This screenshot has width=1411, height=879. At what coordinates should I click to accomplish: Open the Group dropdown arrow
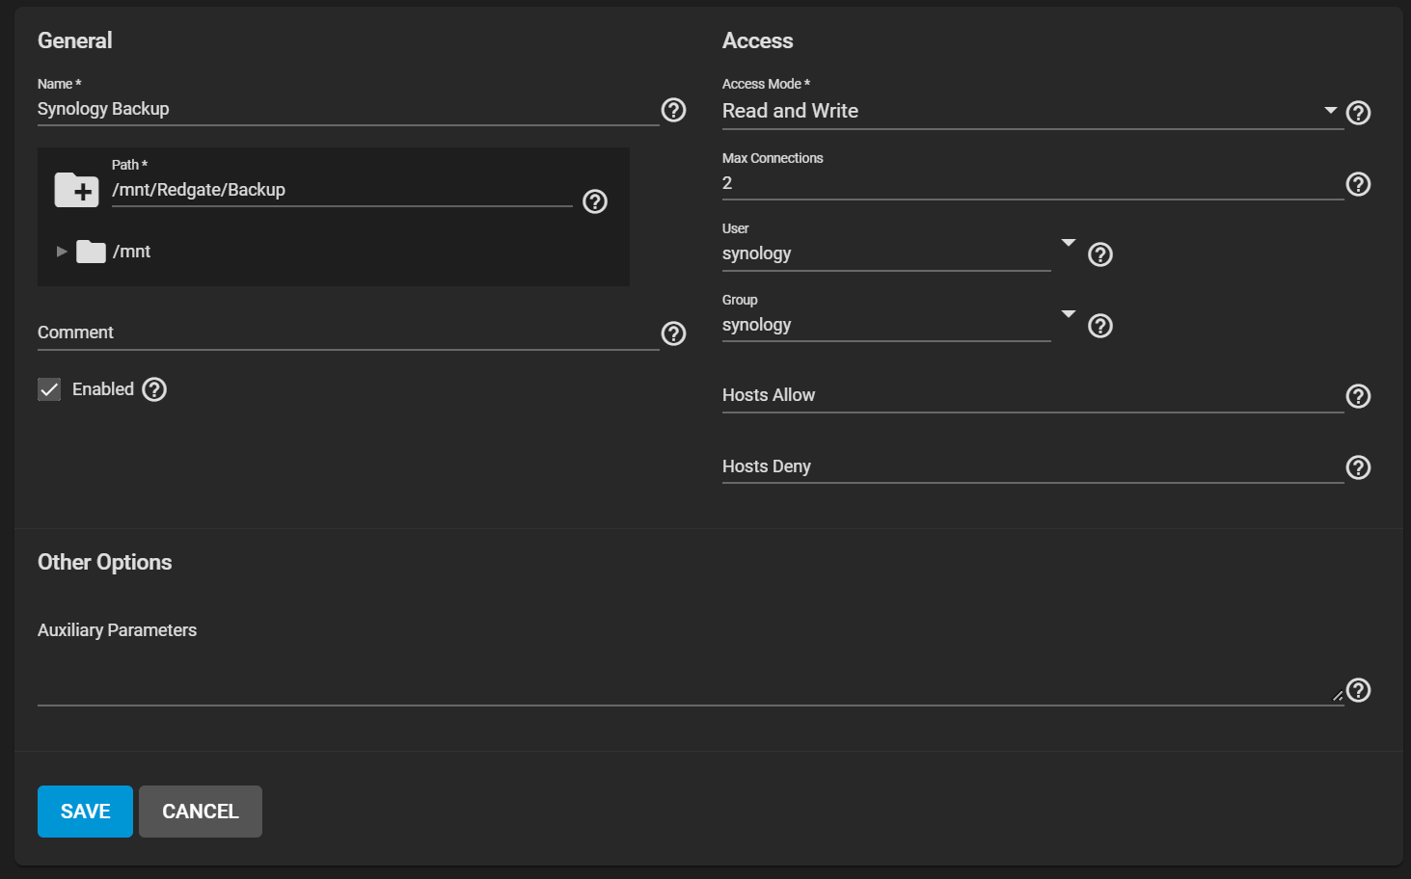coord(1068,314)
